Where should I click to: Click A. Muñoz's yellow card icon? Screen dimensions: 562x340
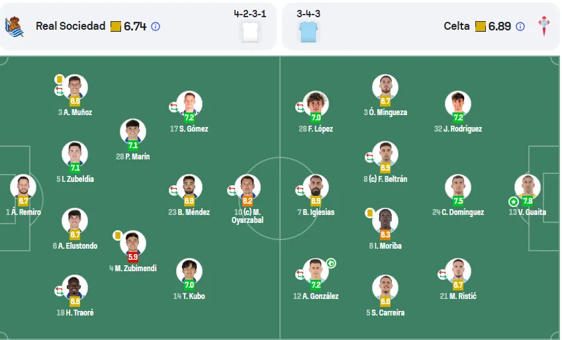pos(59,79)
